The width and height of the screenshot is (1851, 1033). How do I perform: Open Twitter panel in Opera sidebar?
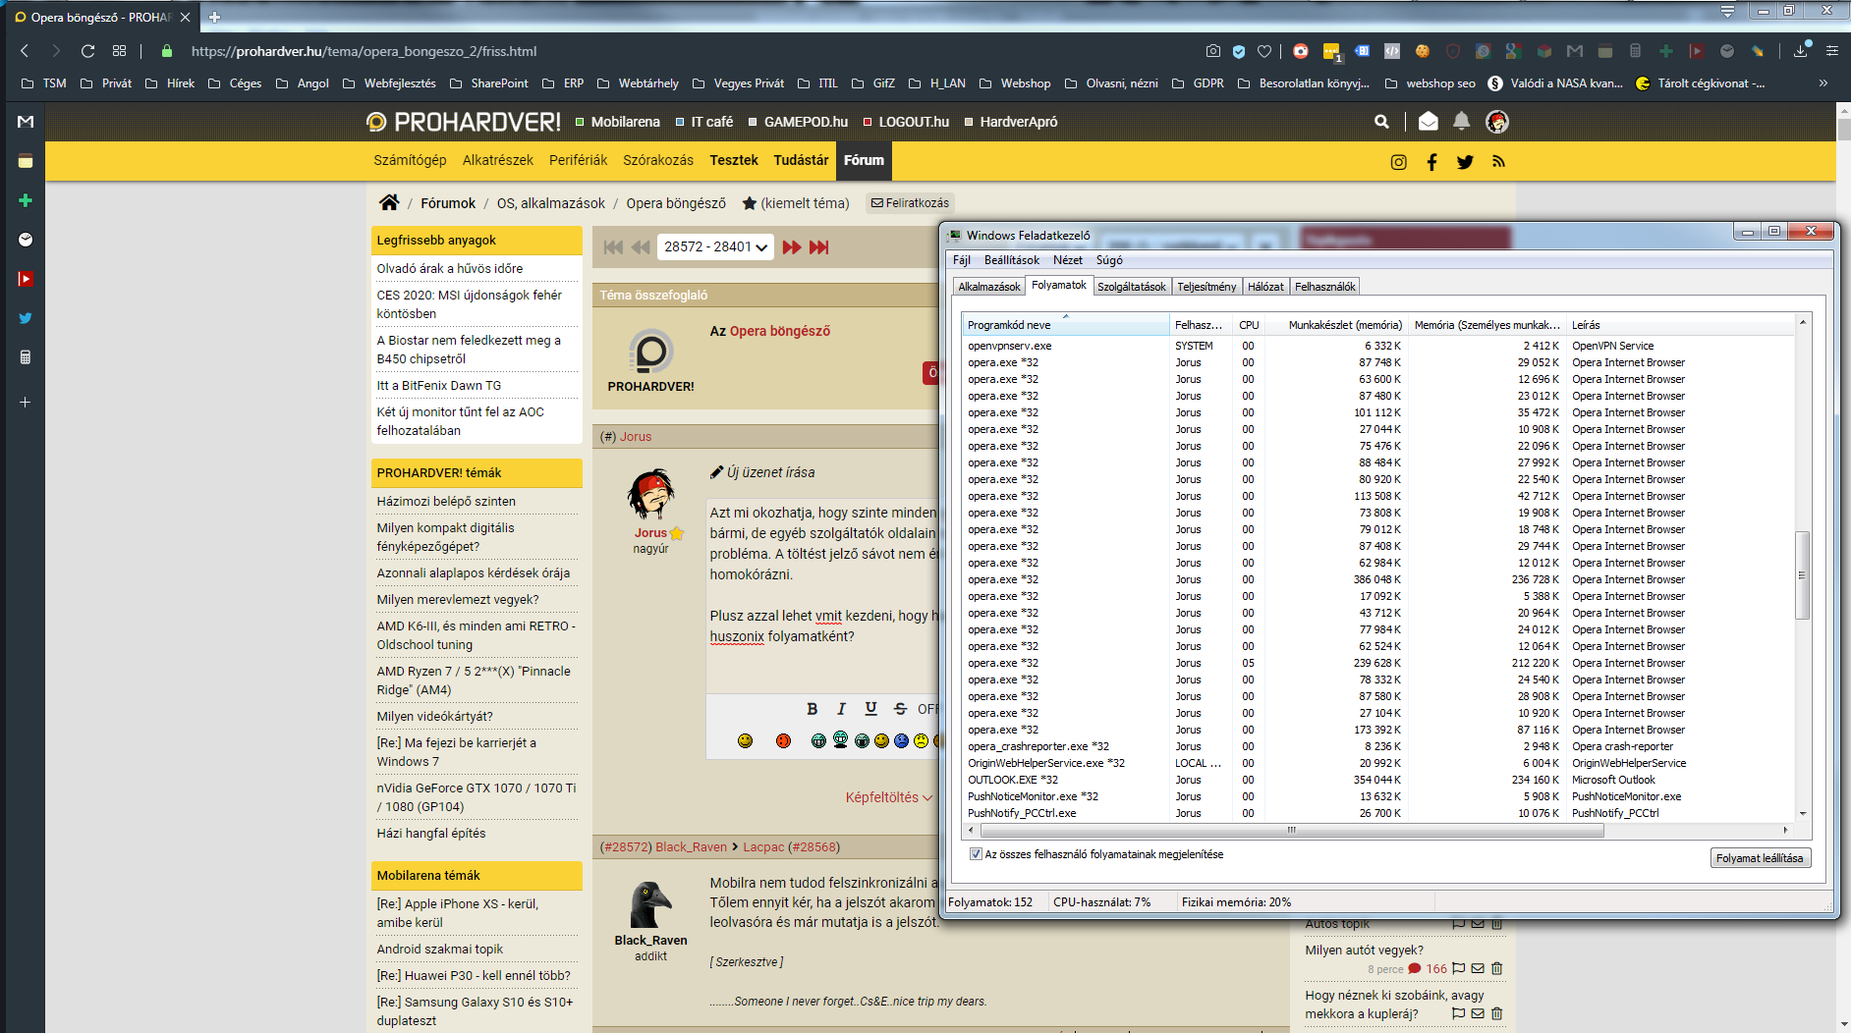click(26, 318)
